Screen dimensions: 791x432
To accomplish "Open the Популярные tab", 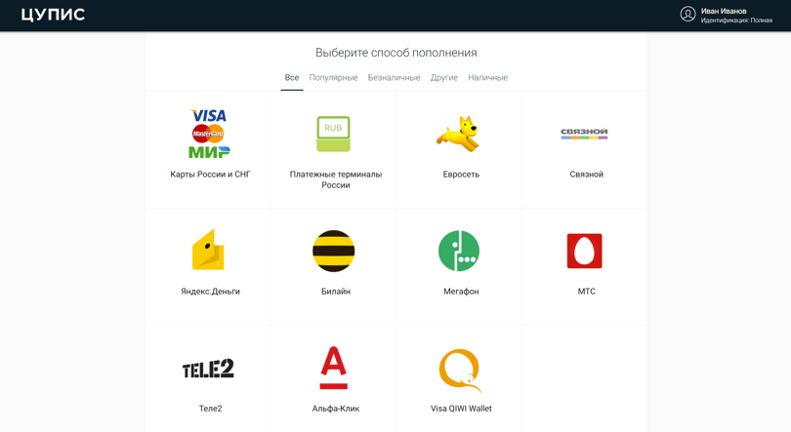I will tap(333, 78).
